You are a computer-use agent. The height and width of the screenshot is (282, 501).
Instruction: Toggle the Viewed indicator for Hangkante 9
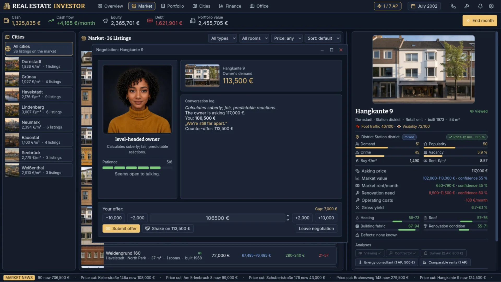[x=479, y=111]
